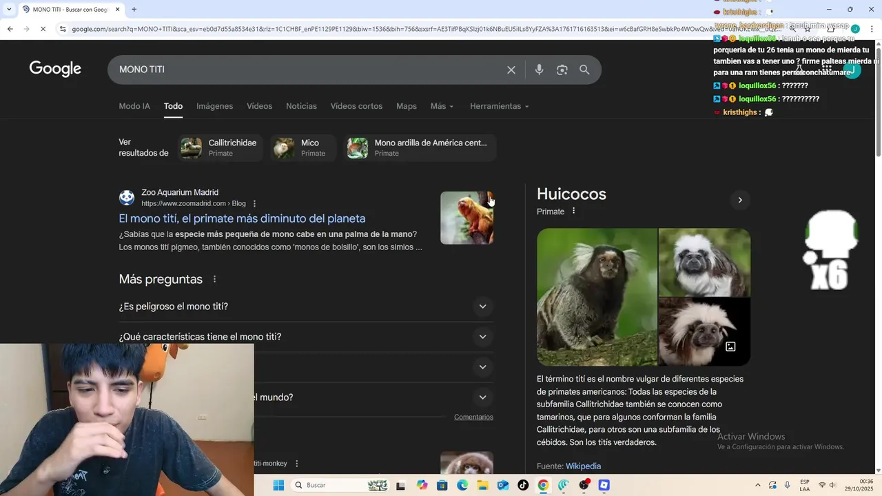882x496 pixels.
Task: Click the microphone tray icon
Action: [x=788, y=485]
